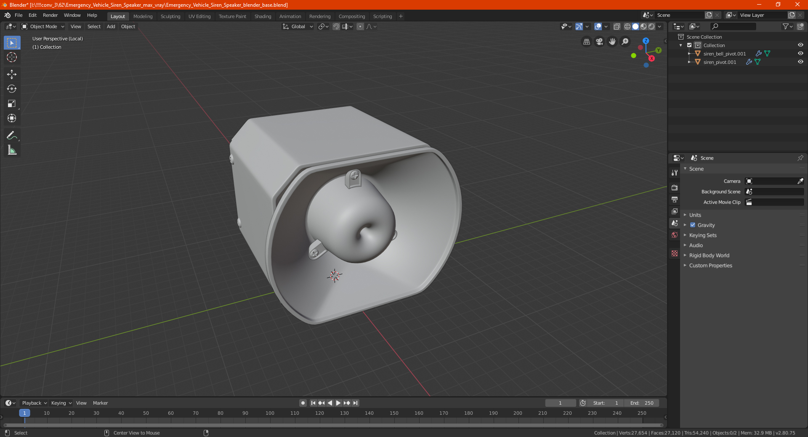Hide siren_bell_pivot.001 in viewport
The width and height of the screenshot is (808, 437).
(800, 53)
